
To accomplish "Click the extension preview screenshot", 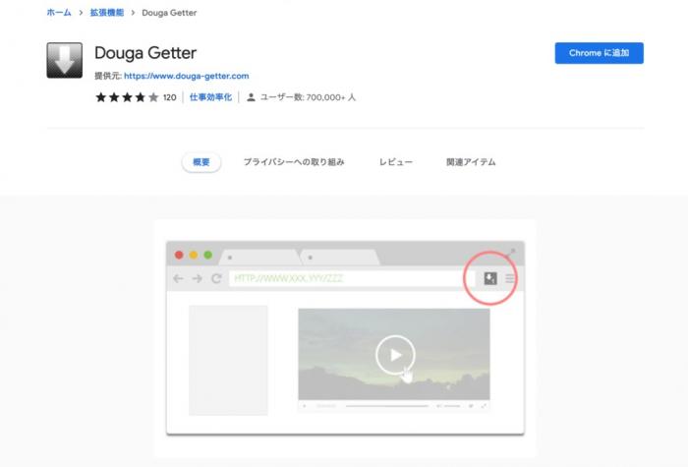I will 345,338.
